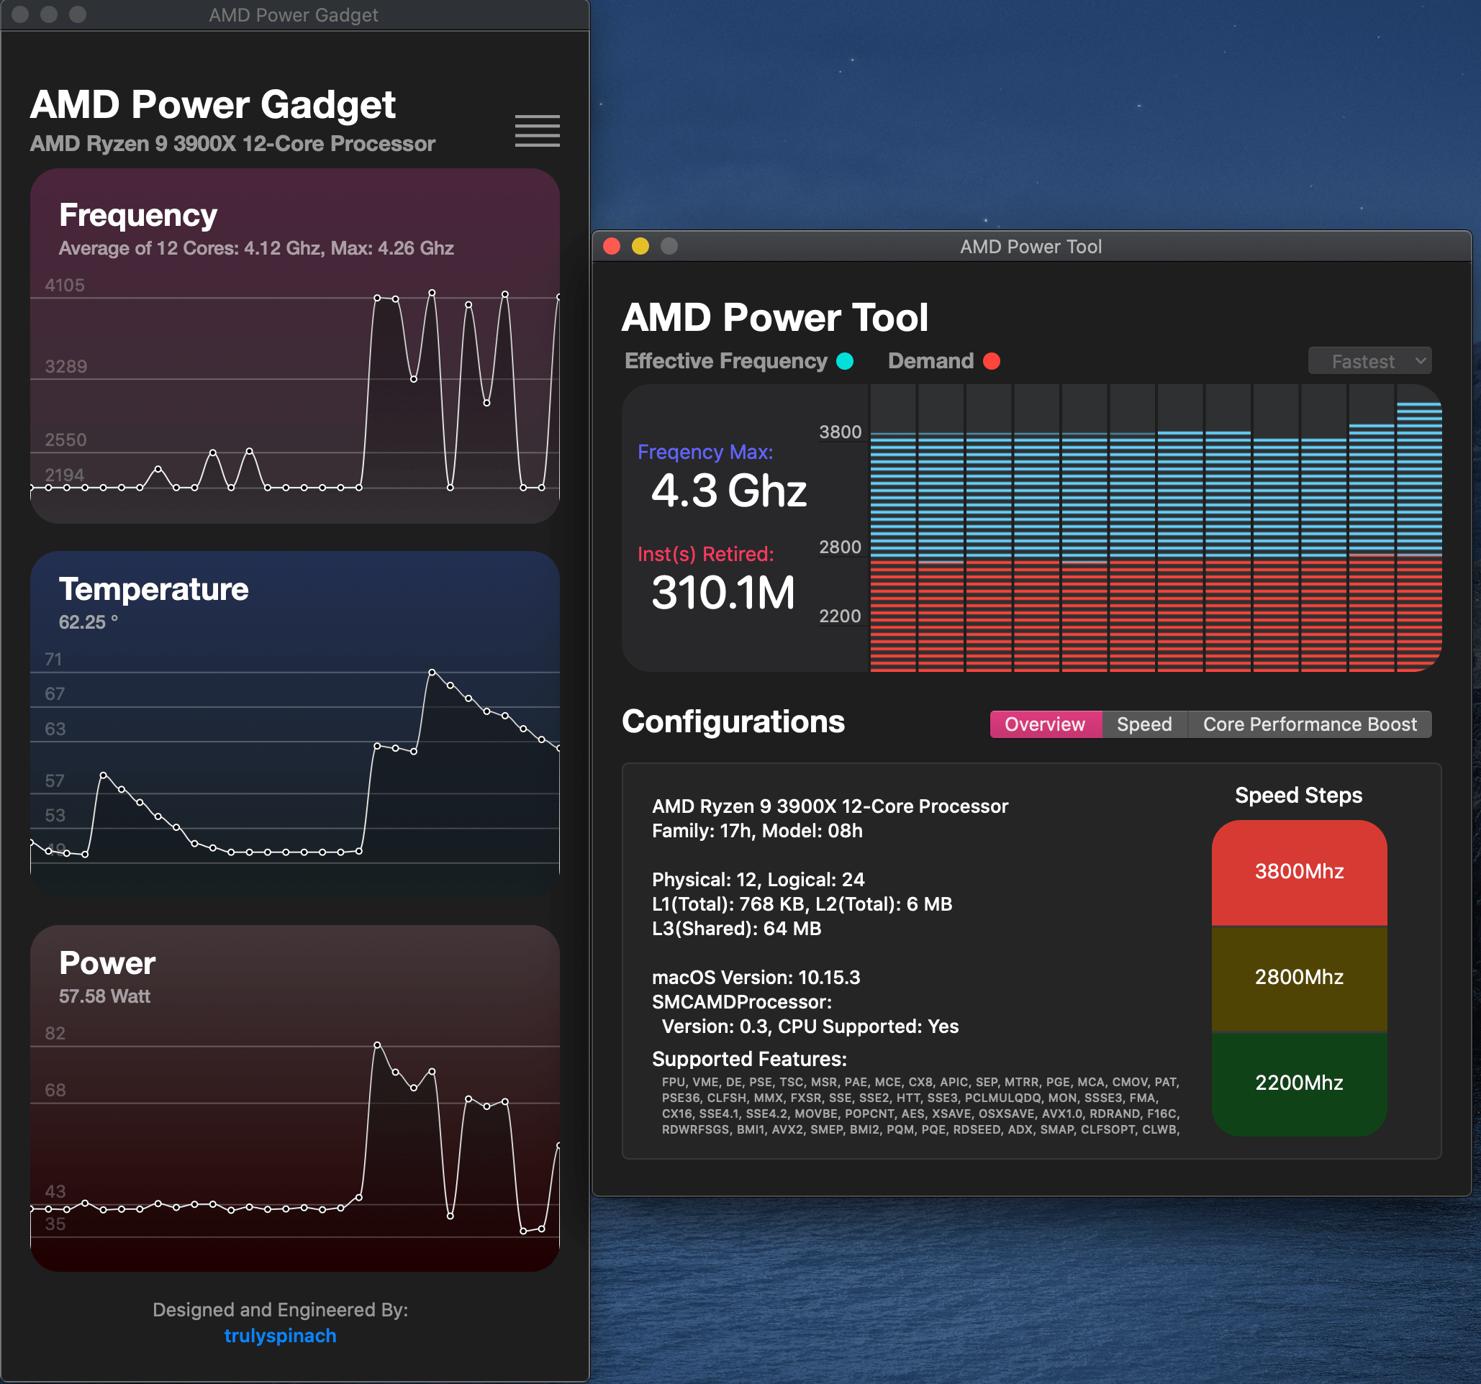Click the Power graph card
Image resolution: width=1481 pixels, height=1384 pixels.
click(295, 1098)
